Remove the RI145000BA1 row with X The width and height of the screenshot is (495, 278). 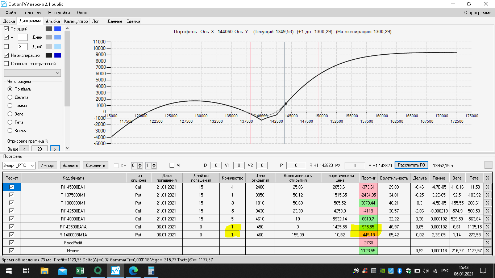click(487, 187)
